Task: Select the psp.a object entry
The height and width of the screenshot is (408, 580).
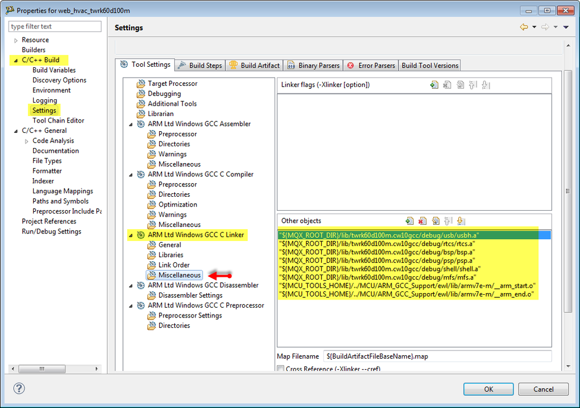Action: tap(415, 261)
